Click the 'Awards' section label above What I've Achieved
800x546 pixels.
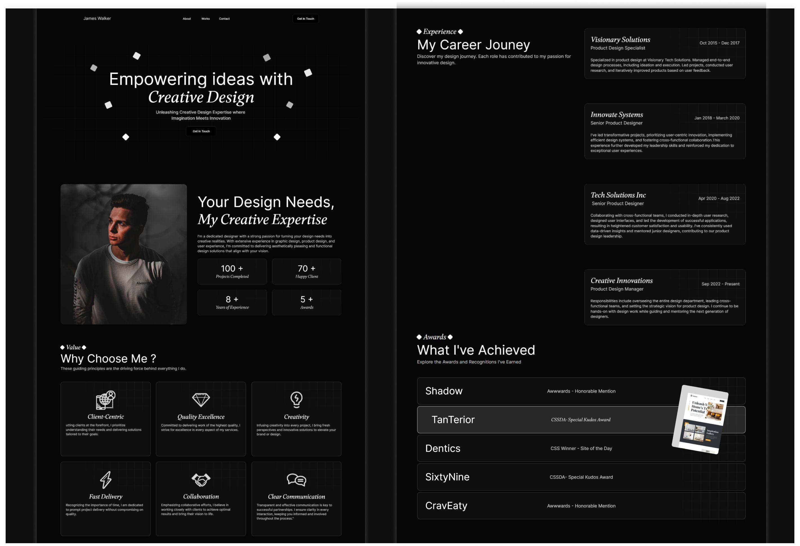click(x=434, y=337)
